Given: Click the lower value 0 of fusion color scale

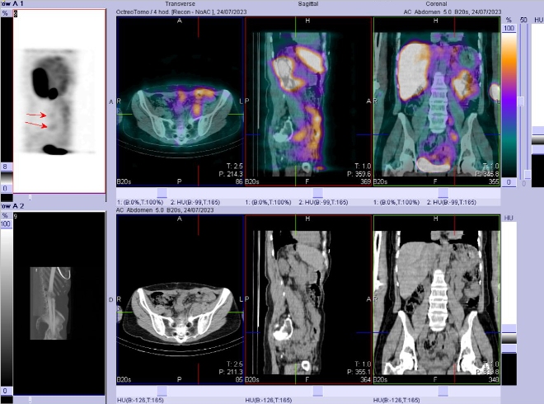Looking at the screenshot, I should pyautogui.click(x=509, y=181).
